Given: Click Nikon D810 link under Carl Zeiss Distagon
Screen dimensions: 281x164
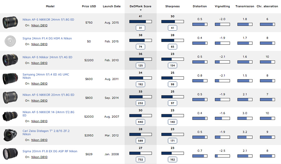Looking at the screenshot, I should point(39,140).
